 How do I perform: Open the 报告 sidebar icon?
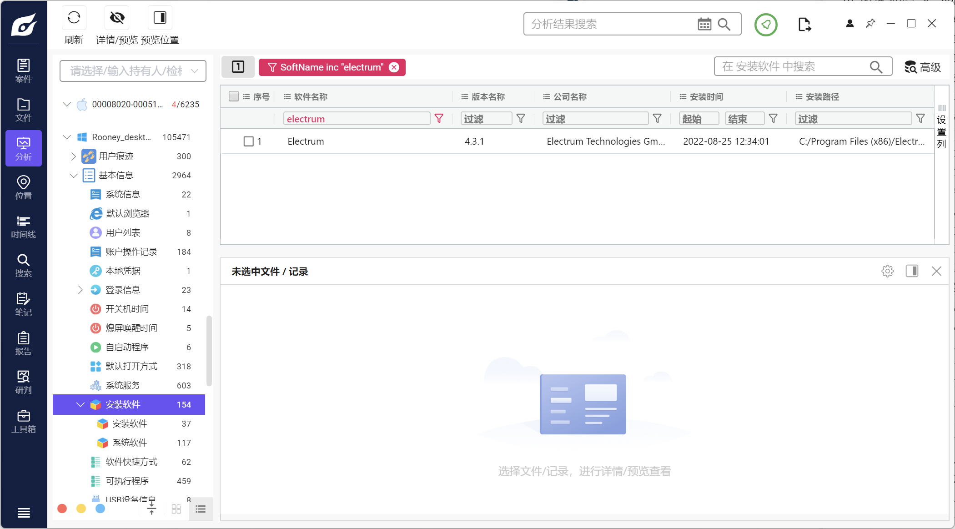click(24, 343)
